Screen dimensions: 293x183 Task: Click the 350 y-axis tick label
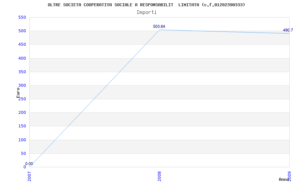[x=22, y=72]
